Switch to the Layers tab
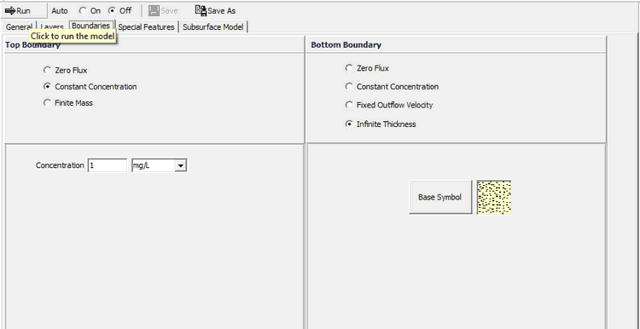The image size is (640, 329). coord(52,27)
